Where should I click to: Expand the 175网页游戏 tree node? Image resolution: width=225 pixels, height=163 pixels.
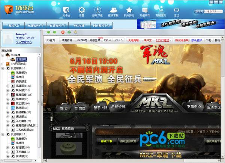pyautogui.click(x=3, y=64)
